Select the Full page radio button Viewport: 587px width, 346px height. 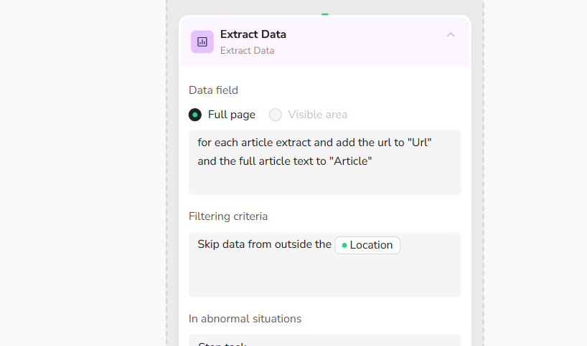coord(195,115)
